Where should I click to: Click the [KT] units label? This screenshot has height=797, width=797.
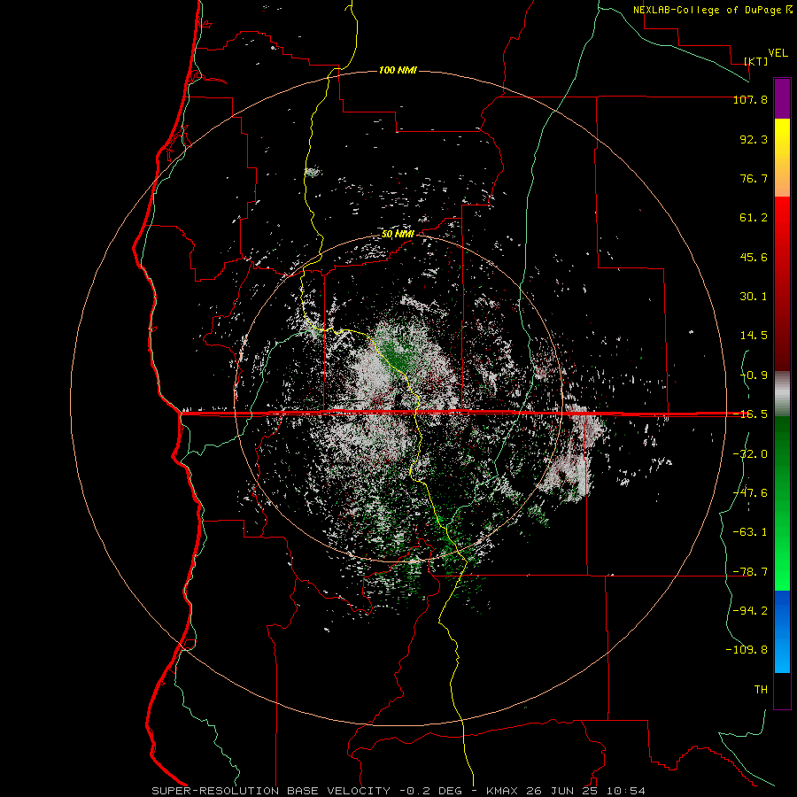[756, 61]
